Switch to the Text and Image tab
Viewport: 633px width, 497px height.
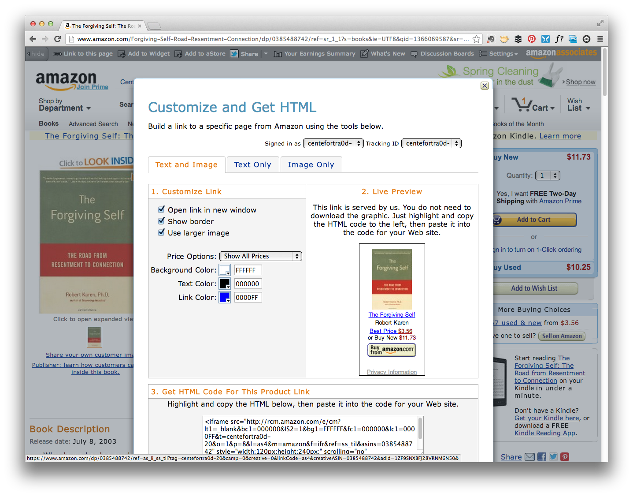[x=187, y=164]
